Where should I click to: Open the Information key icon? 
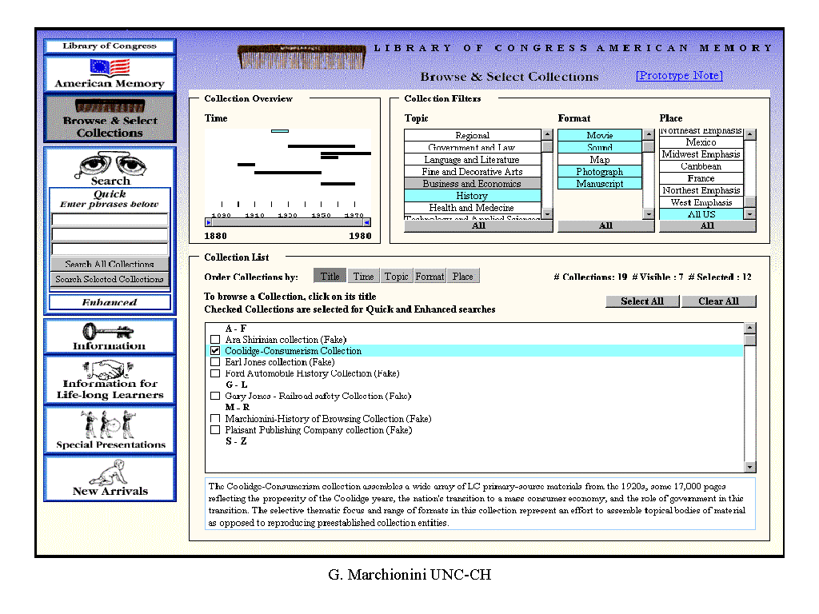coord(110,332)
